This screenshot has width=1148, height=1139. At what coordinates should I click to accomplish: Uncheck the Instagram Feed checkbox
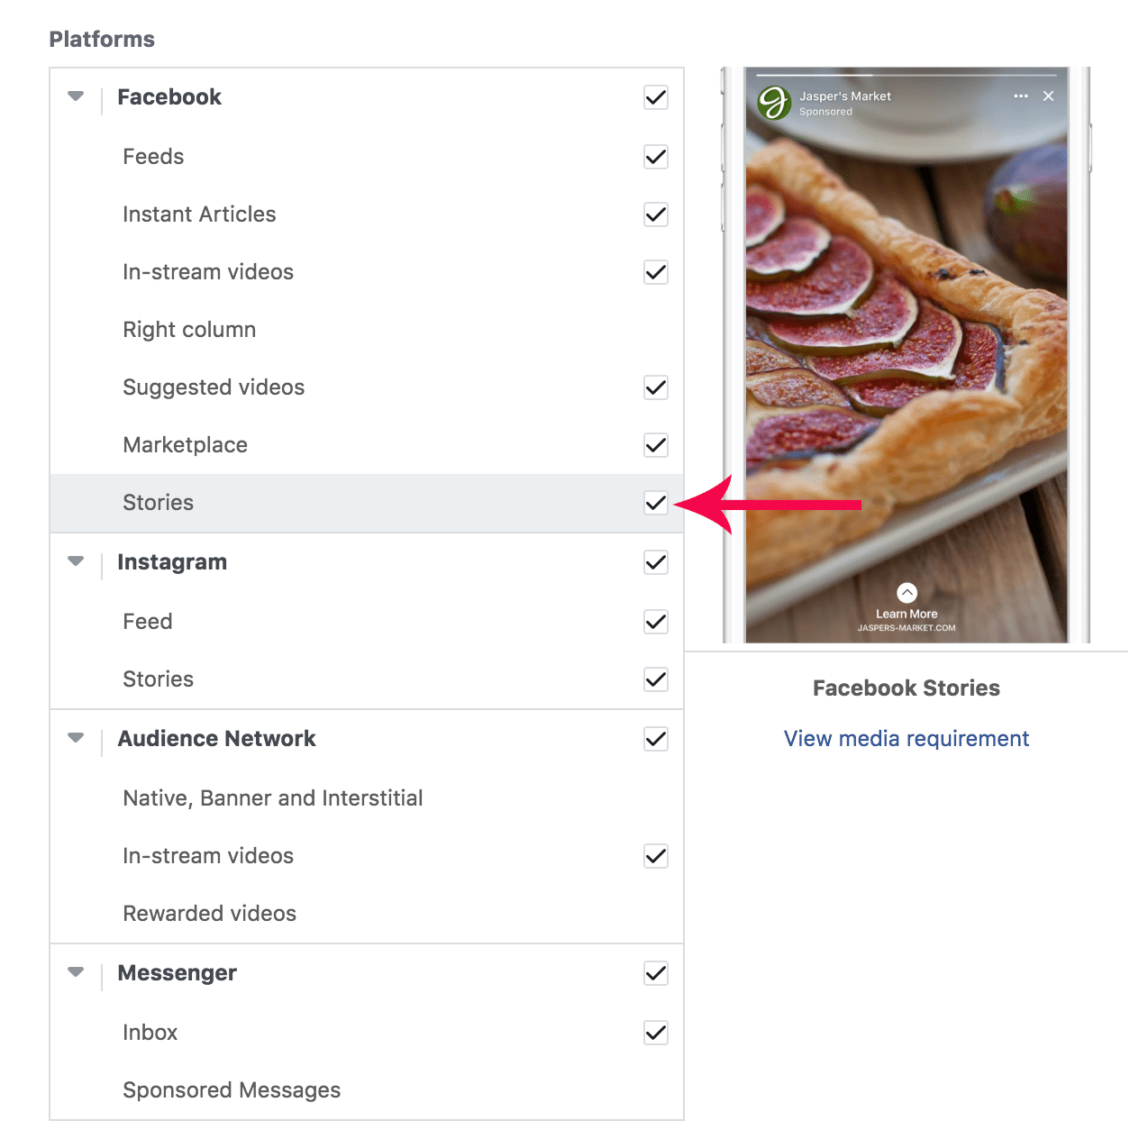tap(656, 622)
